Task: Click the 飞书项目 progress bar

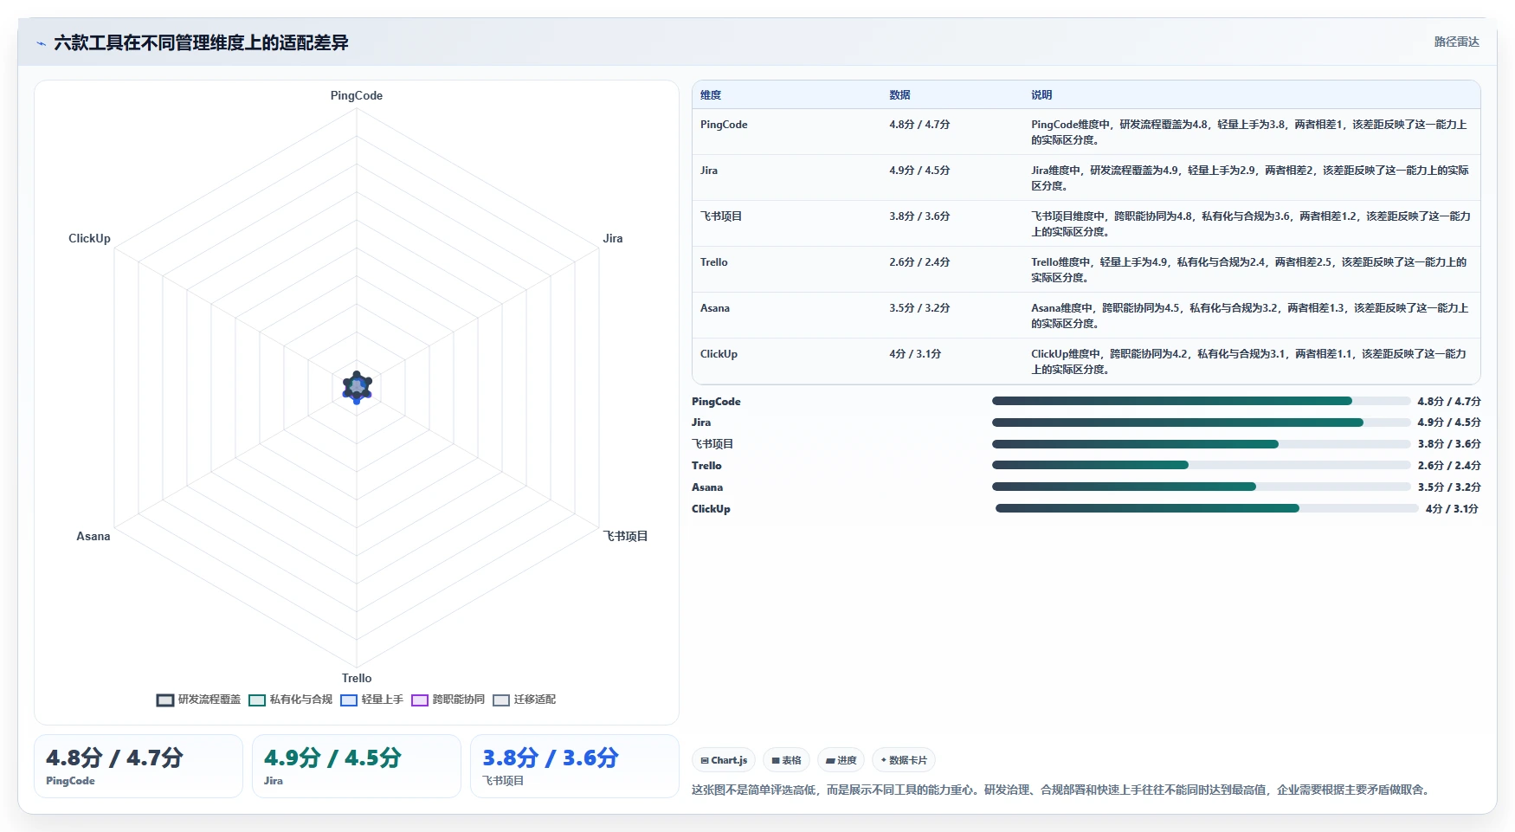Action: (x=1202, y=444)
